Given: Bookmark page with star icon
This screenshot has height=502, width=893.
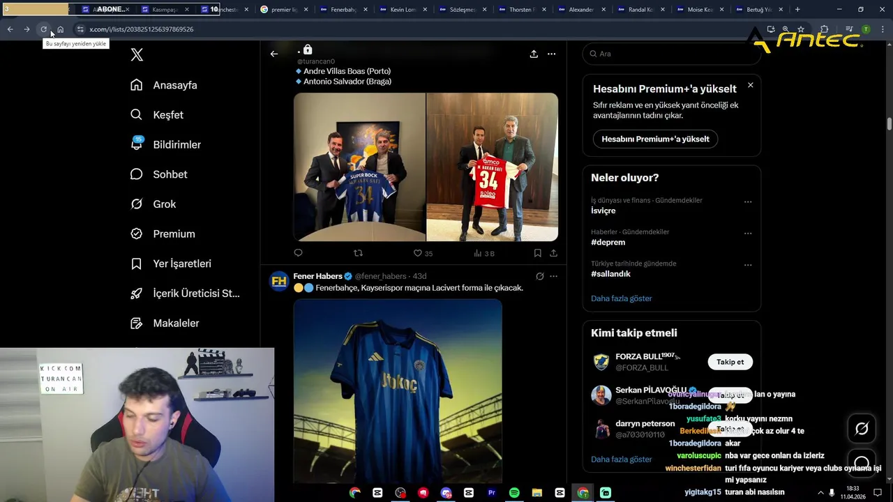Looking at the screenshot, I should coord(800,29).
